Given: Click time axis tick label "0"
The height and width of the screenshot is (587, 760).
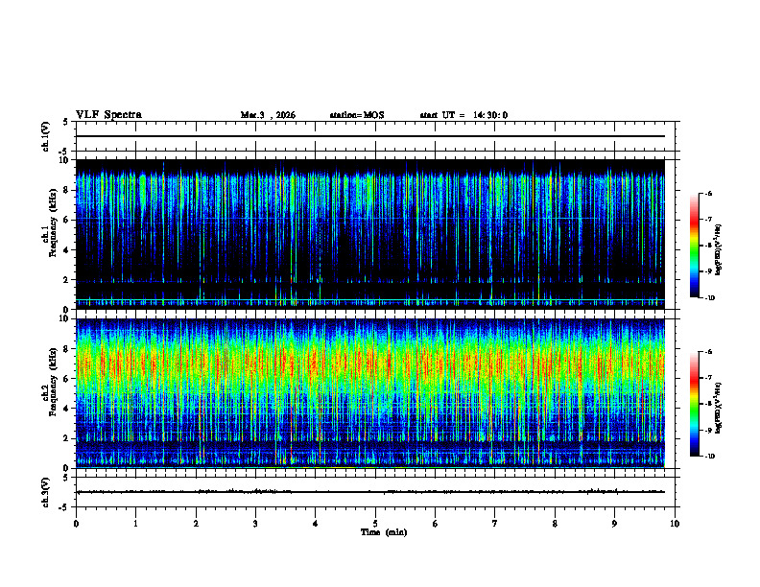Looking at the screenshot, I should (76, 524).
